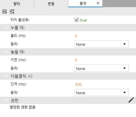The image size is (136, 117).
Task: Switch to the 형태 tab
Action: pos(17,4)
